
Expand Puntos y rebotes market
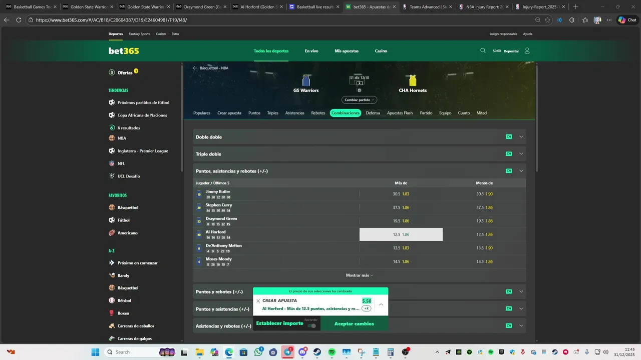[521, 291]
